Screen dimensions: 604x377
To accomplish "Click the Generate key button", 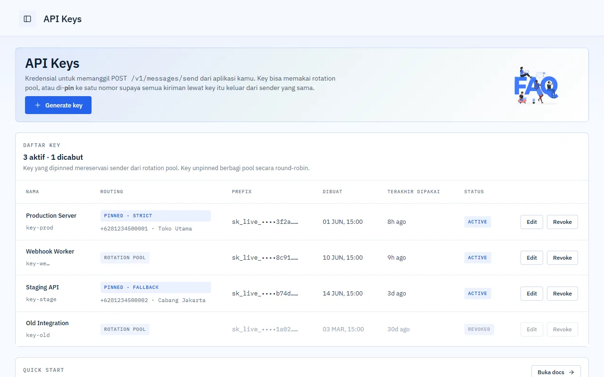I will pyautogui.click(x=58, y=105).
